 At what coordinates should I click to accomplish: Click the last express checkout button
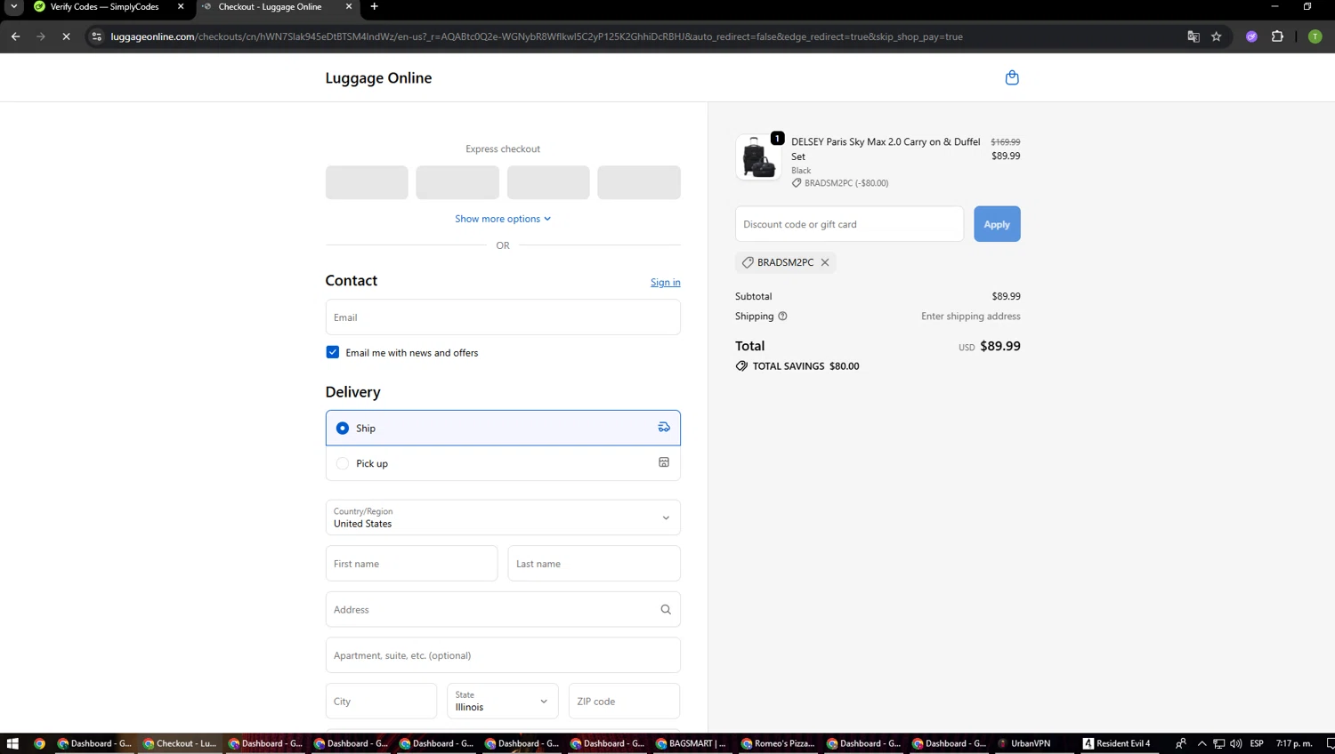pos(639,182)
